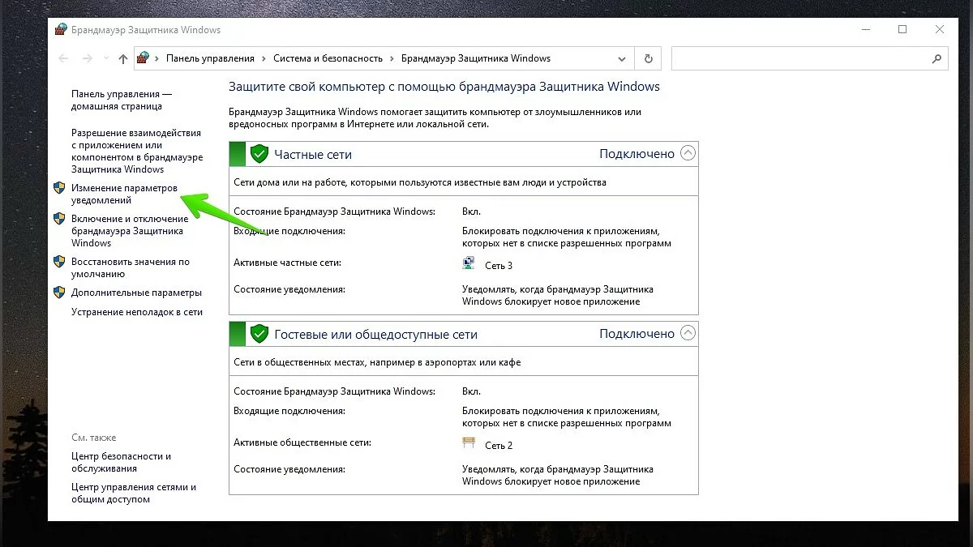Screen dimensions: 973x547
Task: Click Восстановить значения по умолчанию
Action: pyautogui.click(x=131, y=268)
